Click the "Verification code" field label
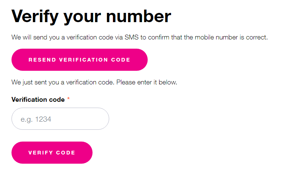 coord(38,100)
